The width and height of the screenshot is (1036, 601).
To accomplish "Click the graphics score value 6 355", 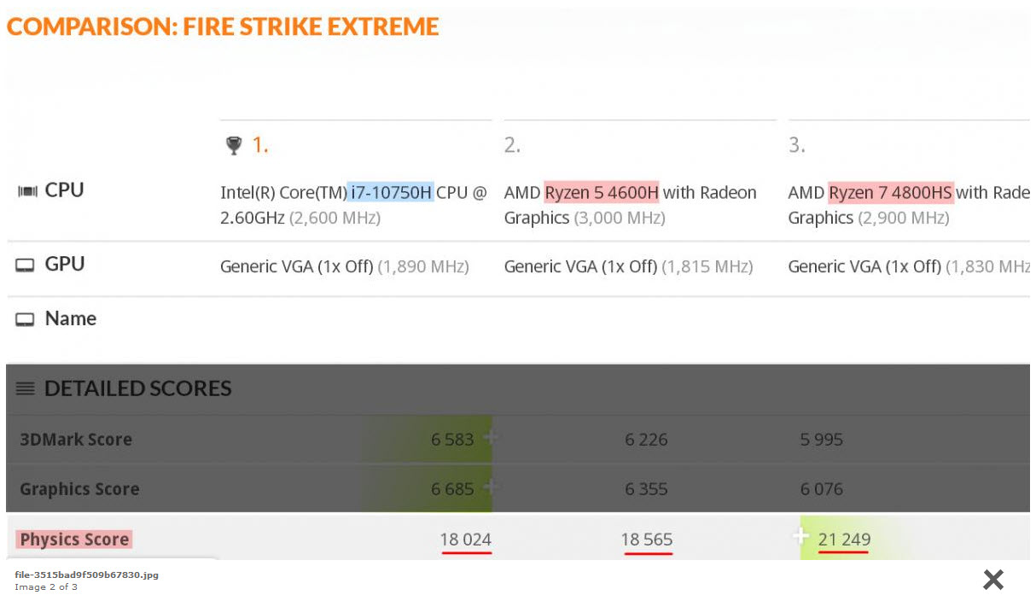I will (646, 489).
